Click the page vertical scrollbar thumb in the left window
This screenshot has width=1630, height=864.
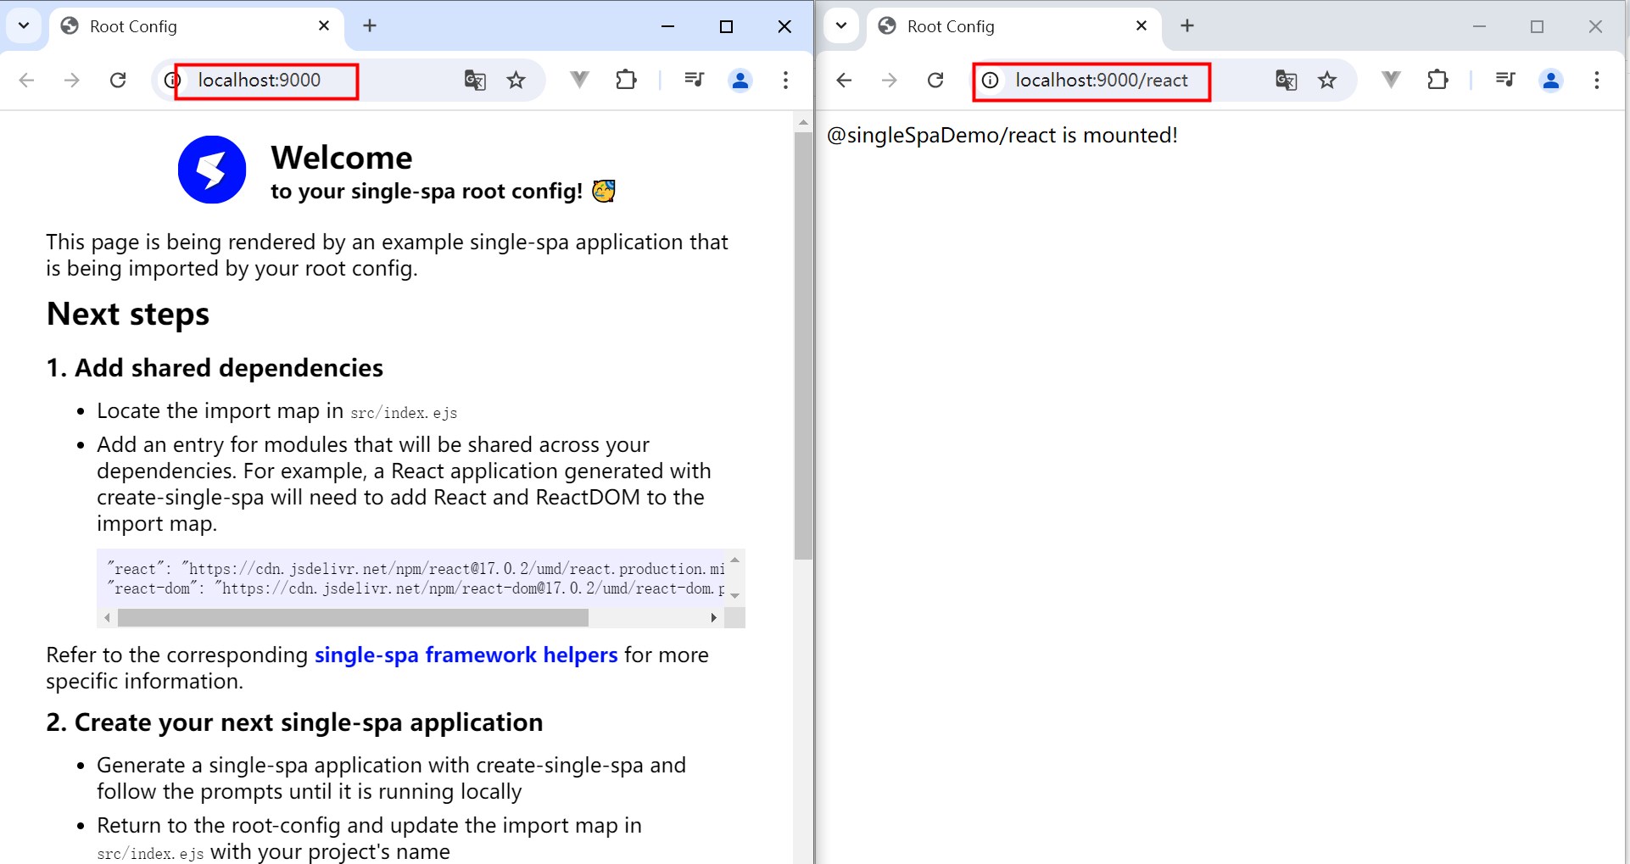[x=803, y=346]
